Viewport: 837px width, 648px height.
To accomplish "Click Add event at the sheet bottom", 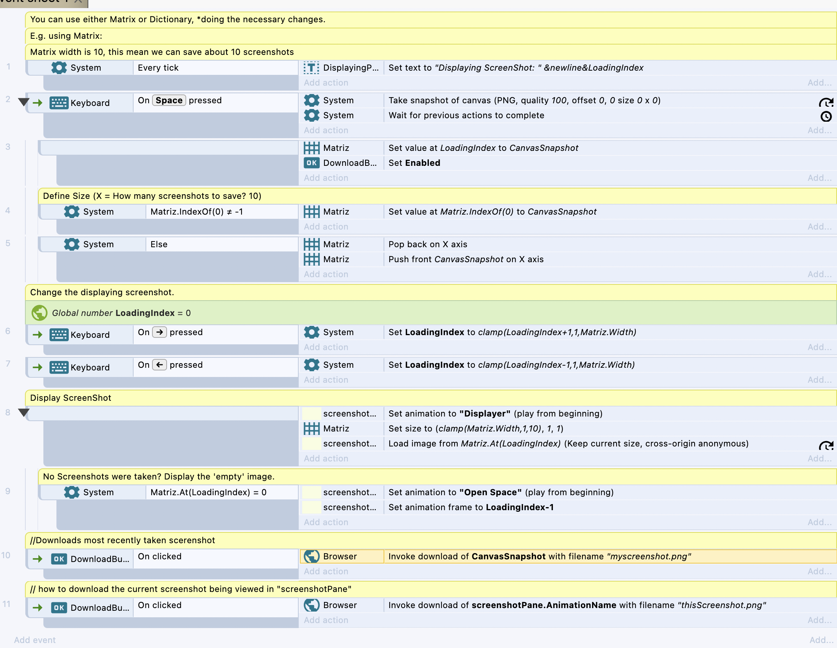I will click(35, 640).
